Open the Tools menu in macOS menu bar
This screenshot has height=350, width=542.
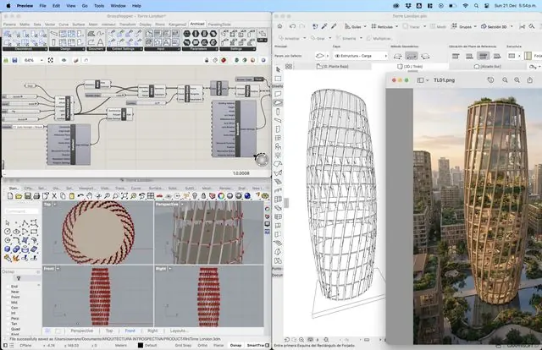(99, 6)
